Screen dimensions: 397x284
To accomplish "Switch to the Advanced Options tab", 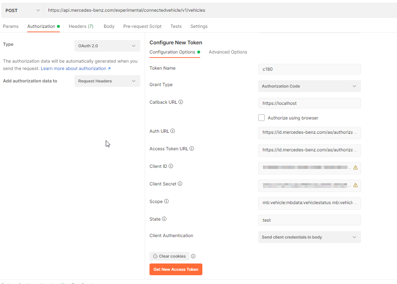I will [x=228, y=52].
